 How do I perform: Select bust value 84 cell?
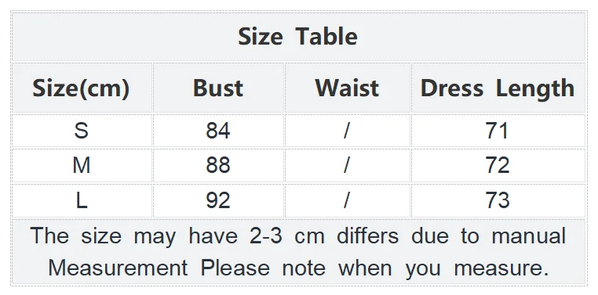point(218,131)
